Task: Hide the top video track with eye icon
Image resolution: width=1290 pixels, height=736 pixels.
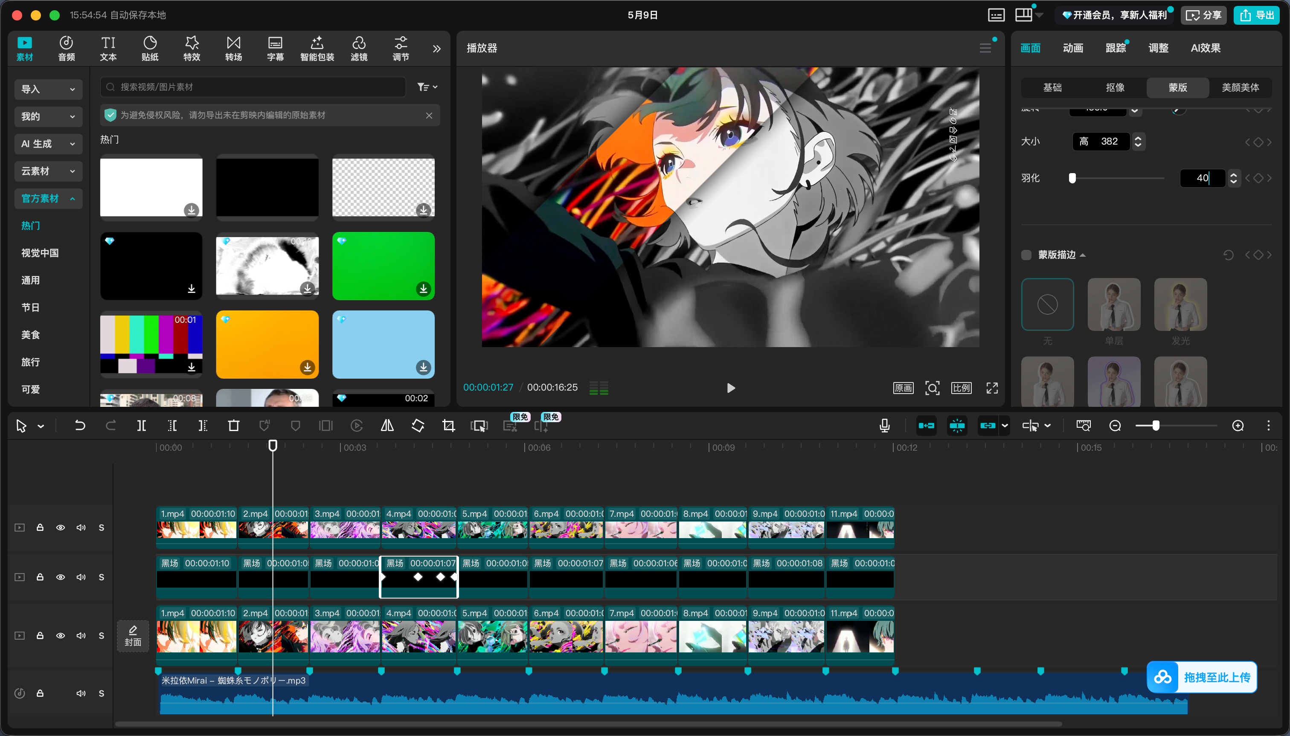Action: pos(61,527)
